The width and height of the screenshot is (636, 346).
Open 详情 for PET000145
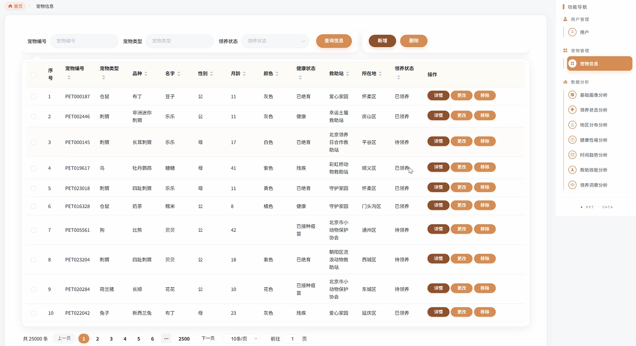click(439, 141)
